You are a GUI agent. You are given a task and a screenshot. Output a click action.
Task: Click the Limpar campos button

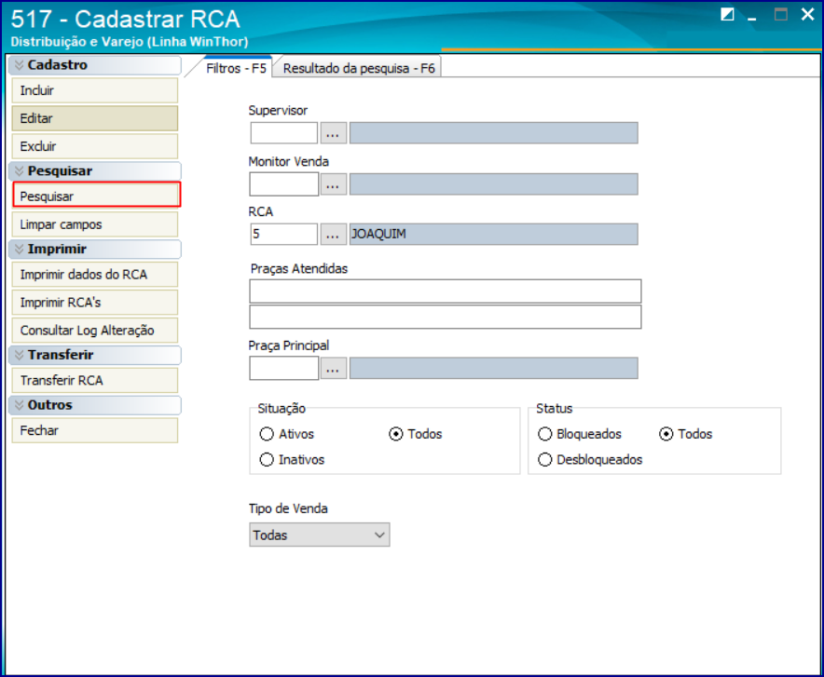pos(95,224)
